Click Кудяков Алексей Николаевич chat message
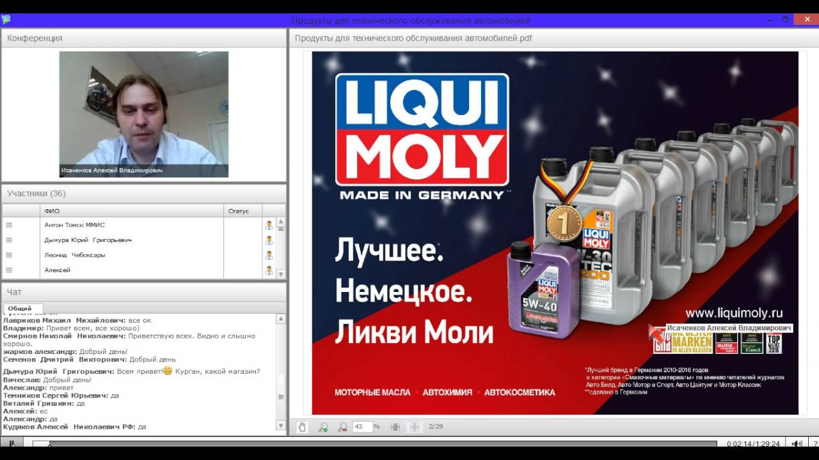 pos(74,427)
